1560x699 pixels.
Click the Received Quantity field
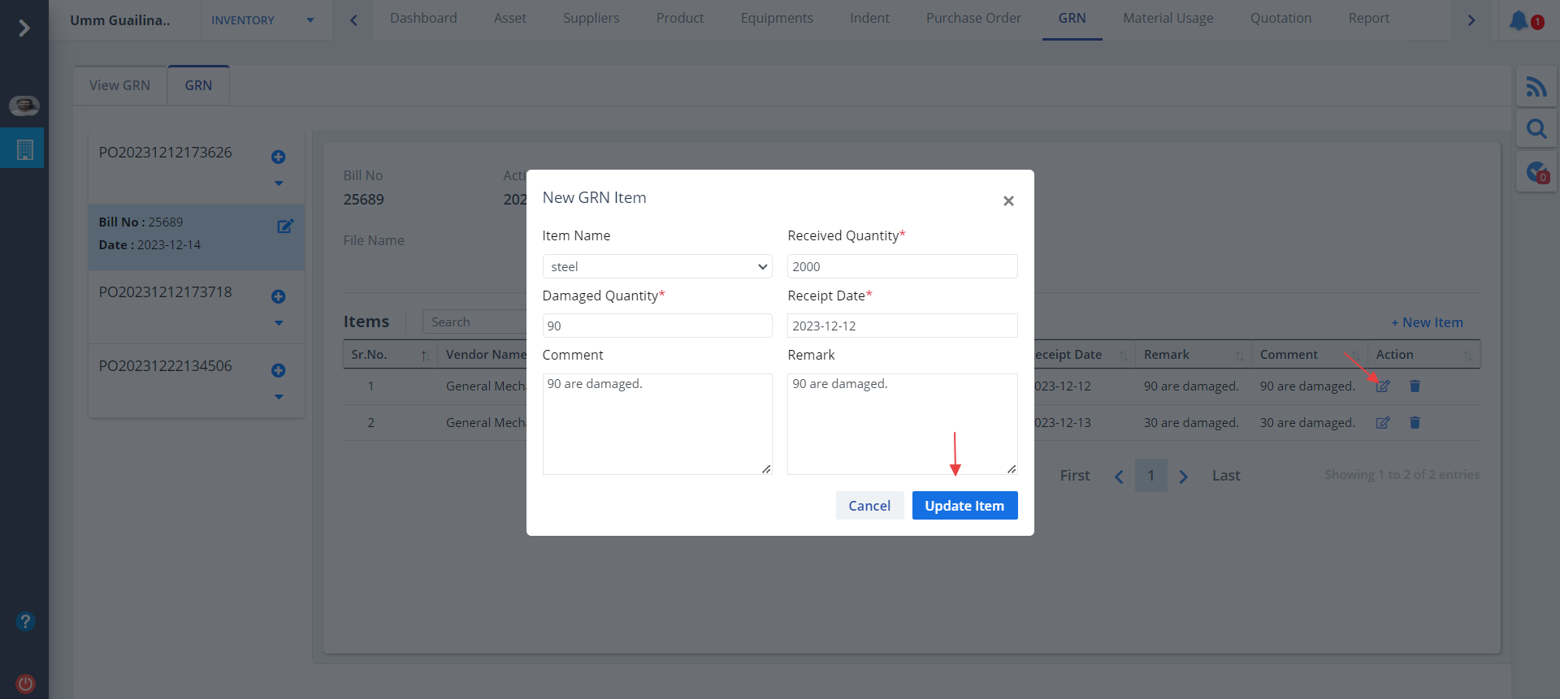(902, 266)
